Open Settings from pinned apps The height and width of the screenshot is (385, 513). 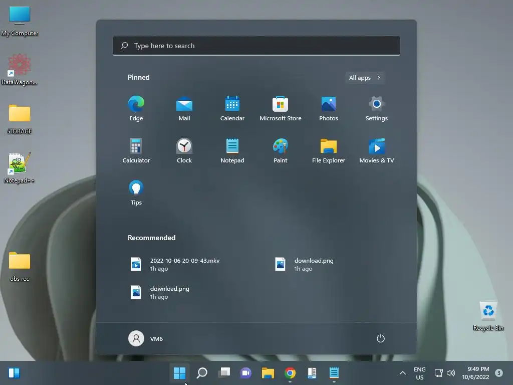tap(377, 109)
